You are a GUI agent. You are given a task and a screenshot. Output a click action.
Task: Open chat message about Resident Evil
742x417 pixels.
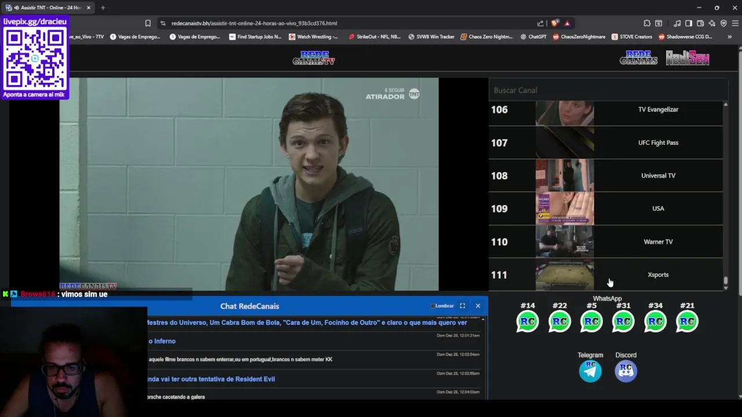[x=211, y=379]
